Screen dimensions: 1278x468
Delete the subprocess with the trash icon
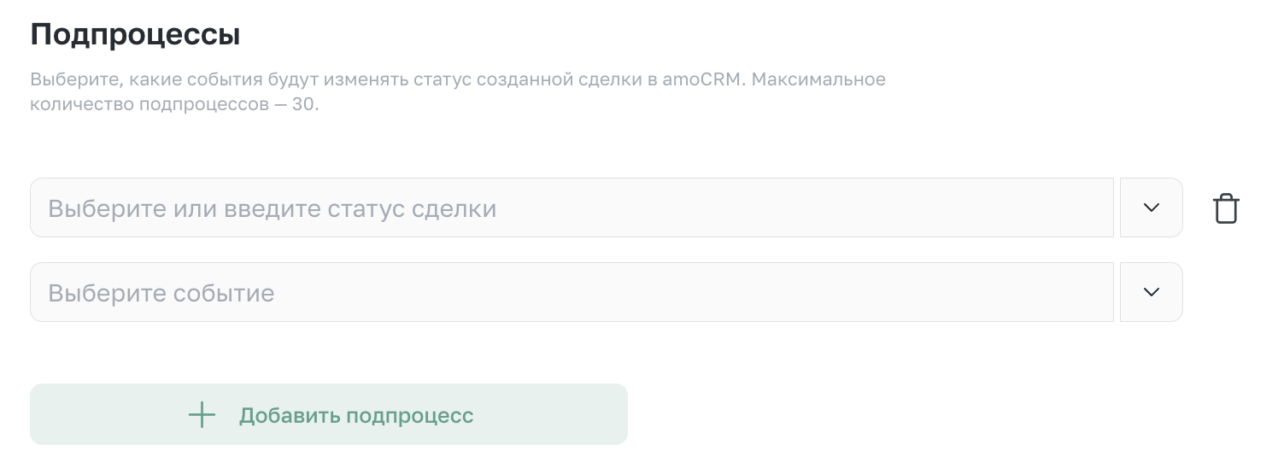tap(1226, 208)
